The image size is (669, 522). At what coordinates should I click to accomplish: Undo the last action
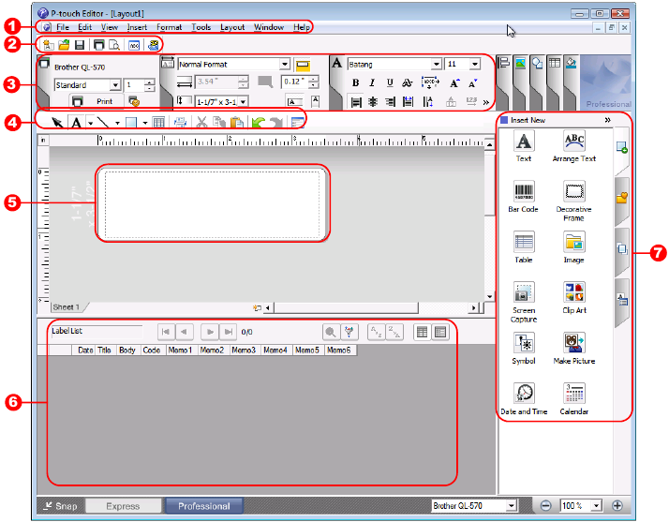point(258,123)
